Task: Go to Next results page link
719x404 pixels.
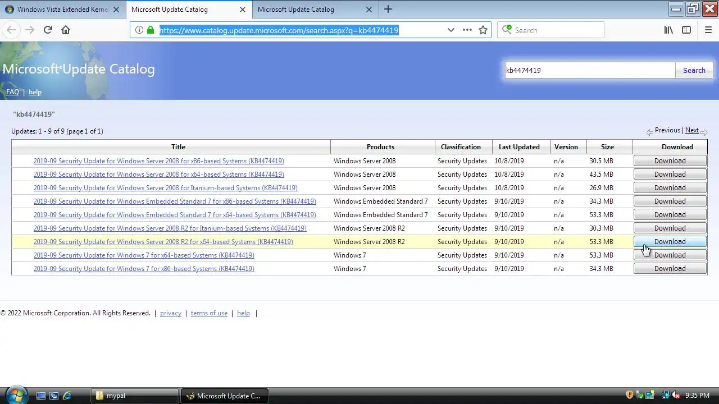Action: tap(692, 130)
